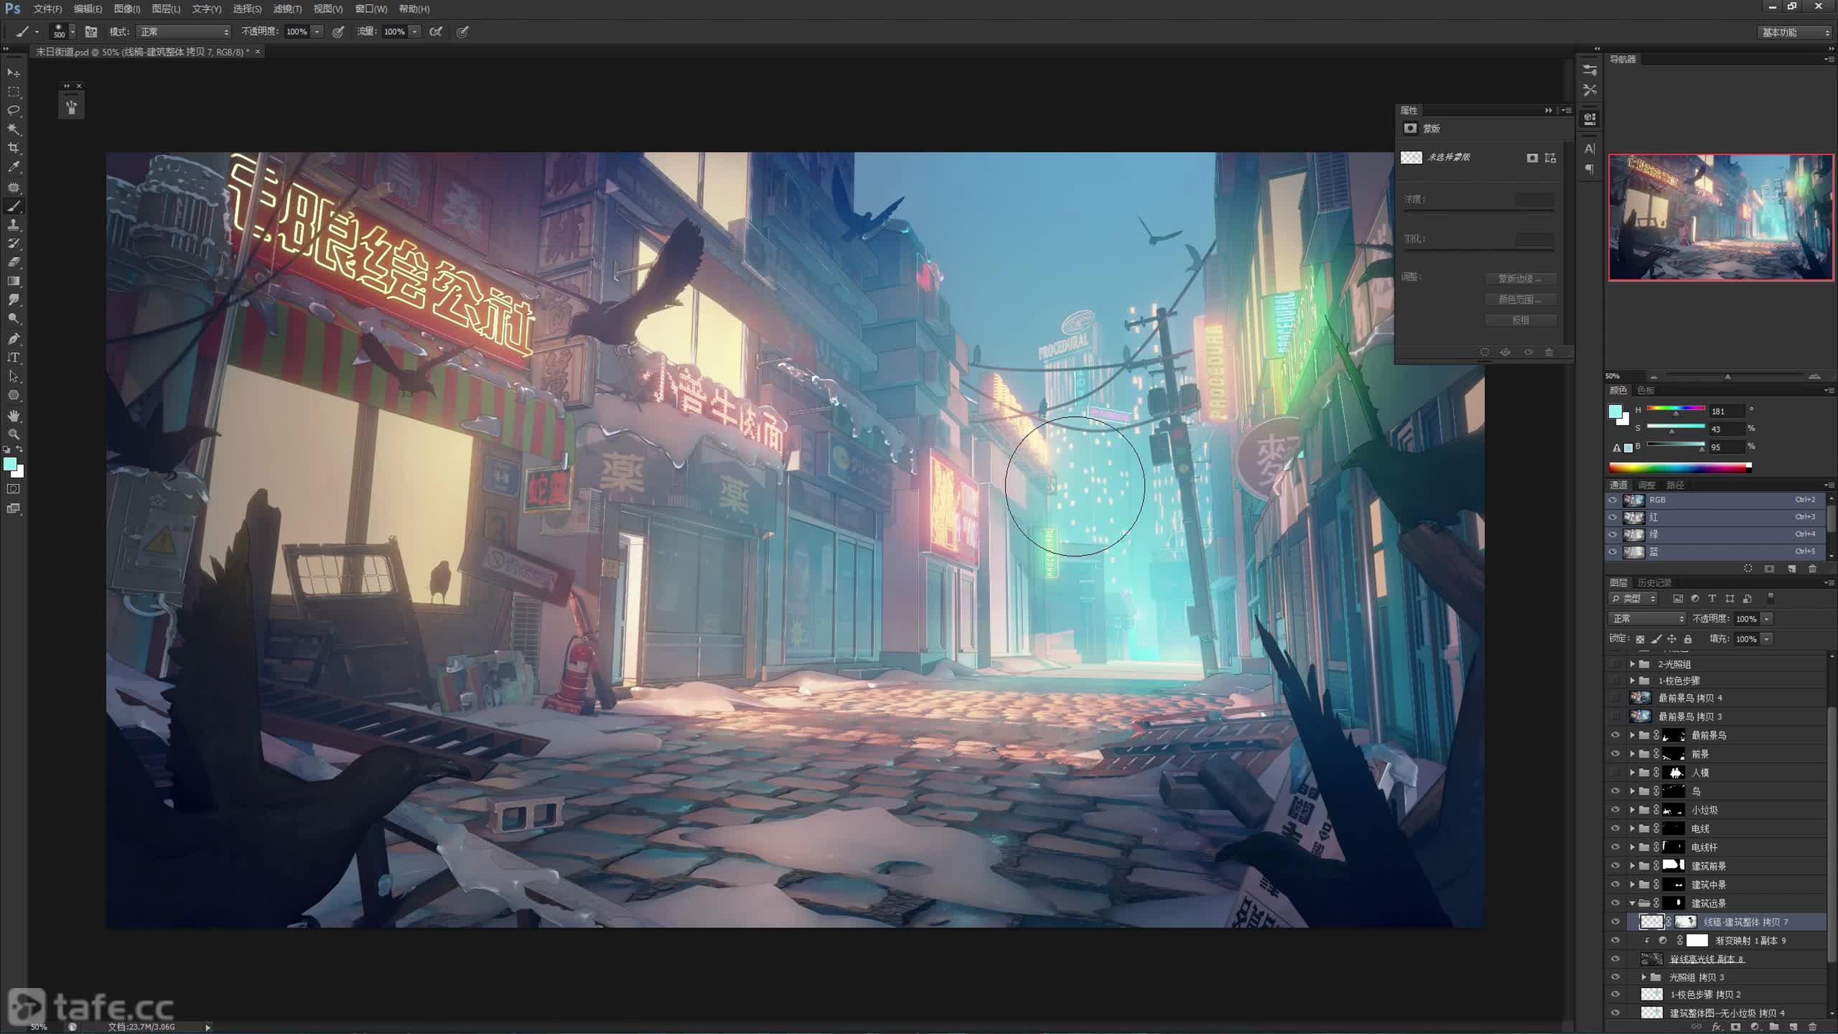Click the foreground color swatch in toolbox
The width and height of the screenshot is (1838, 1034).
click(9, 465)
